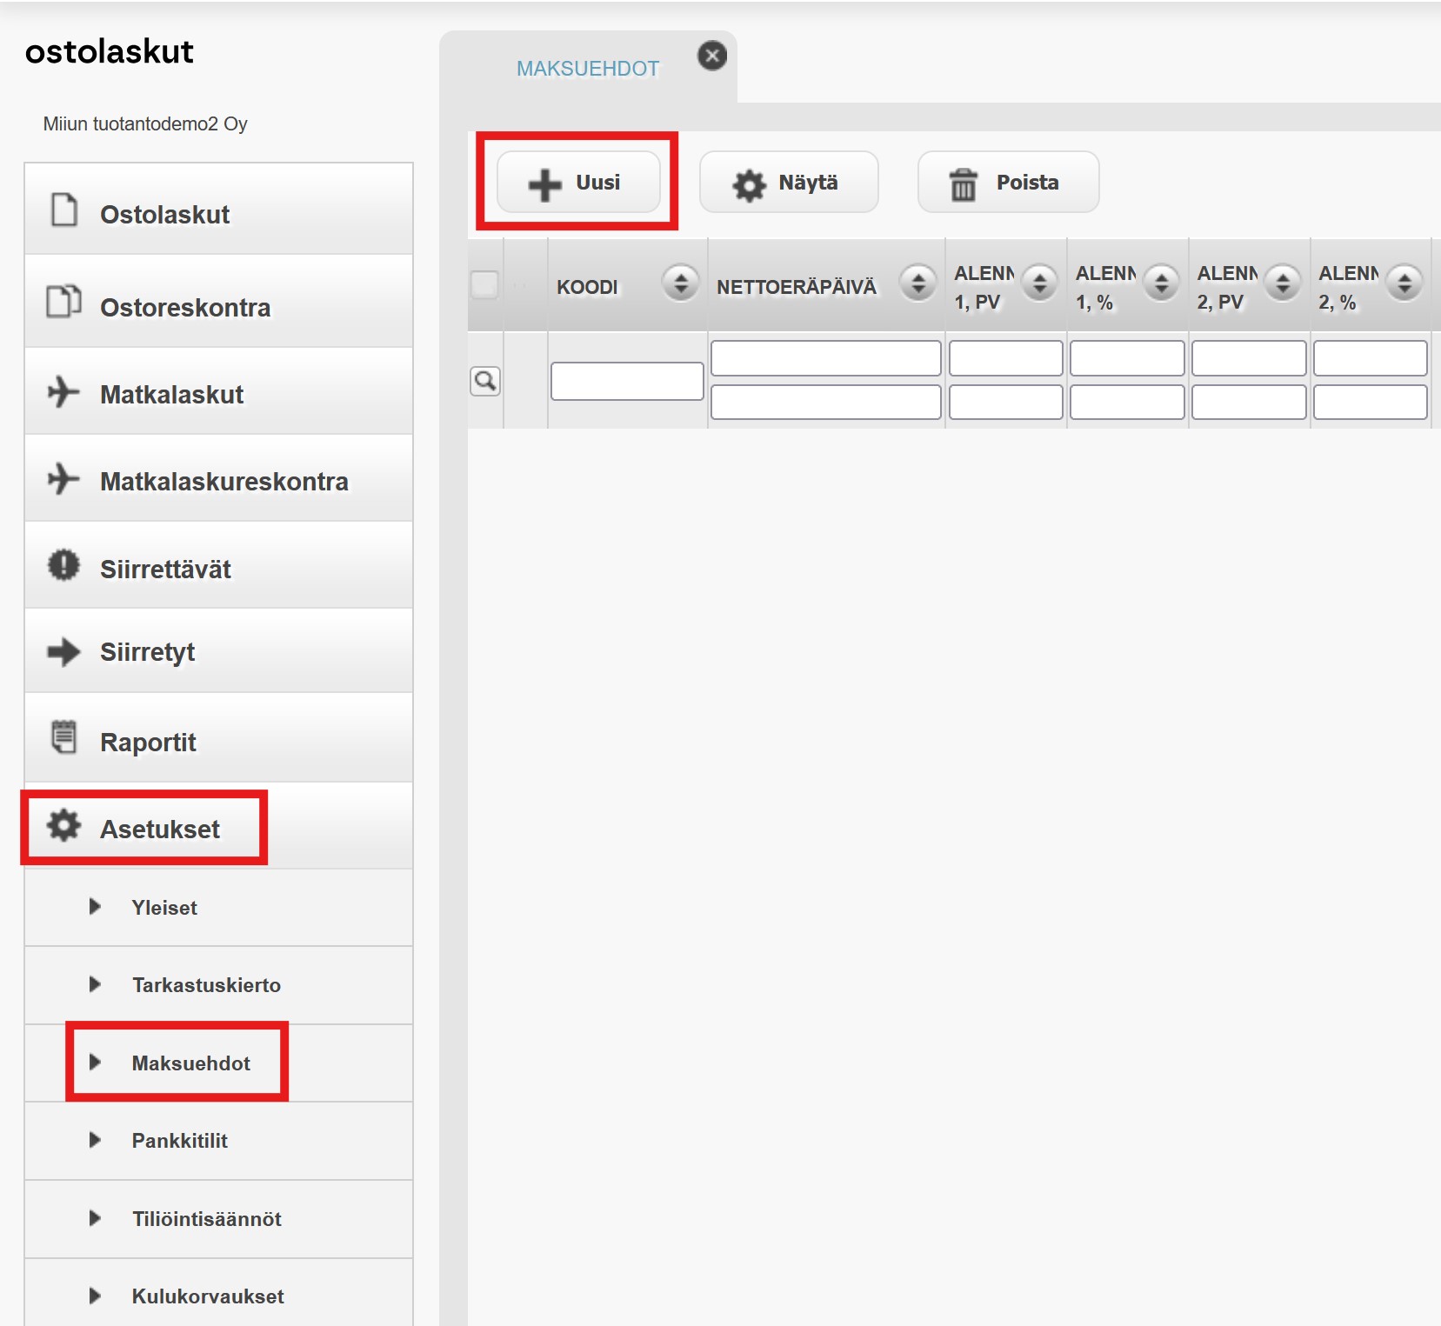Sort by the KOODI column arrows
The height and width of the screenshot is (1326, 1441).
[681, 282]
